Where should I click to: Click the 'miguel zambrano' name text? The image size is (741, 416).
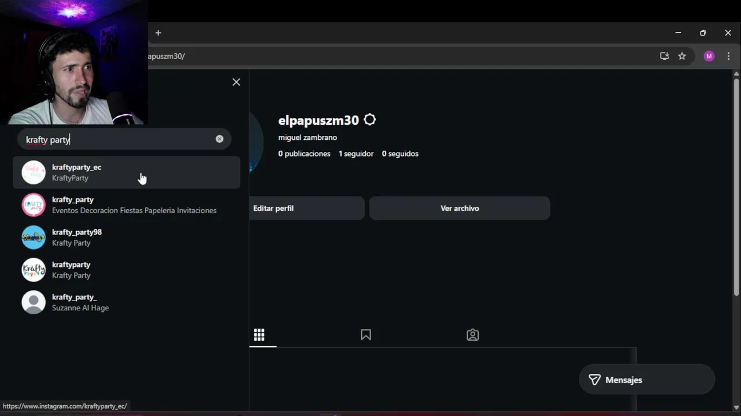point(307,138)
